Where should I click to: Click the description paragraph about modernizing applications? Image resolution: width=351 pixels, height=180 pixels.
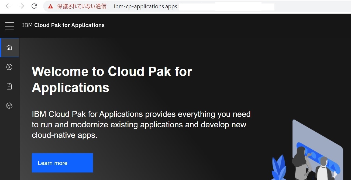(141, 124)
